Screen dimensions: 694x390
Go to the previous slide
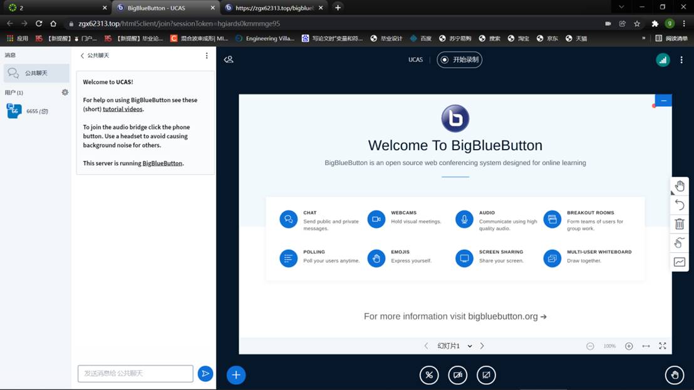coord(426,346)
